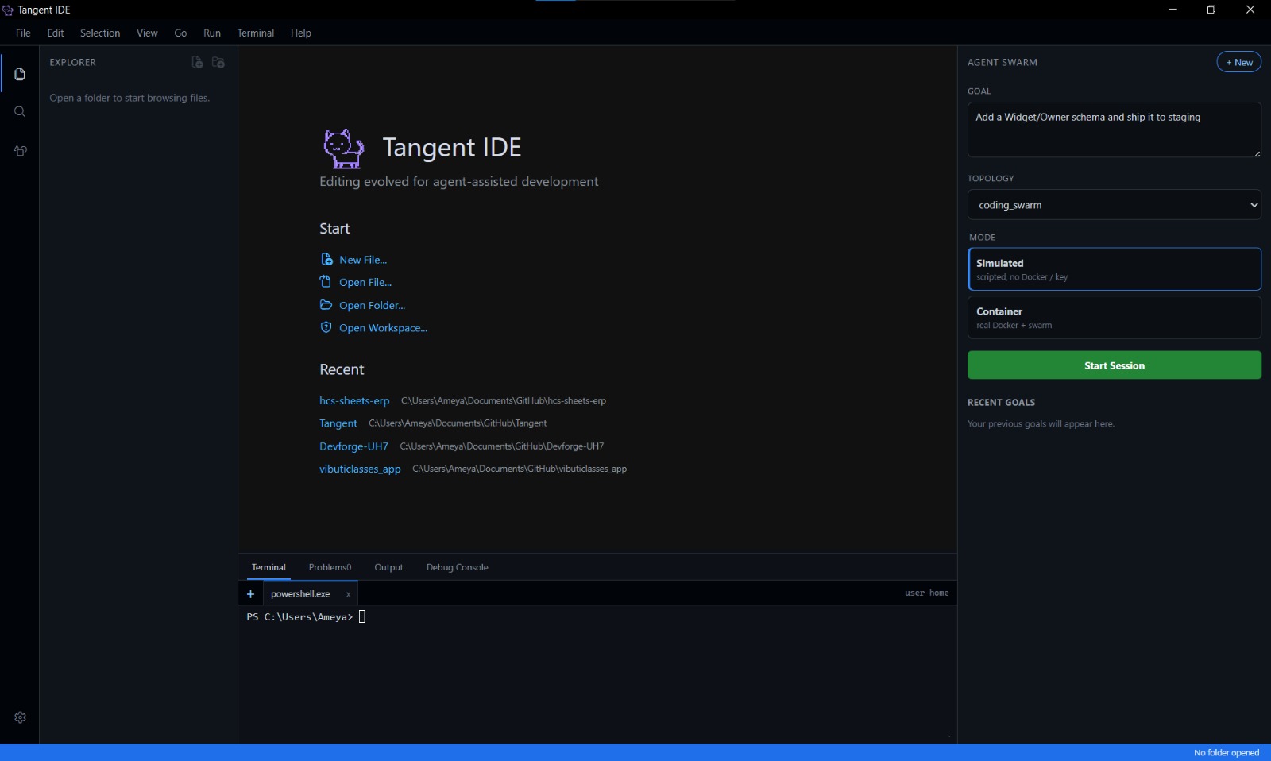The image size is (1271, 761).
Task: Open the View menu
Action: click(147, 33)
